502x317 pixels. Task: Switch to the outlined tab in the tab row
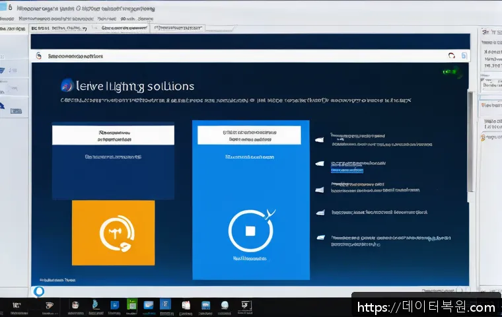coord(178,28)
